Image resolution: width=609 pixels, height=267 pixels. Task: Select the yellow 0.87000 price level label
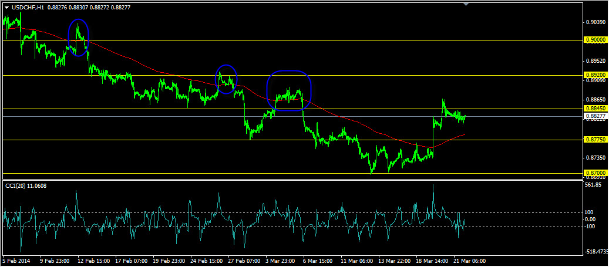click(x=595, y=173)
